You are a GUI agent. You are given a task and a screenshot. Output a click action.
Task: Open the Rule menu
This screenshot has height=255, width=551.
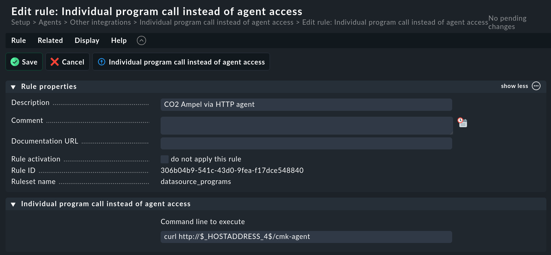[19, 40]
